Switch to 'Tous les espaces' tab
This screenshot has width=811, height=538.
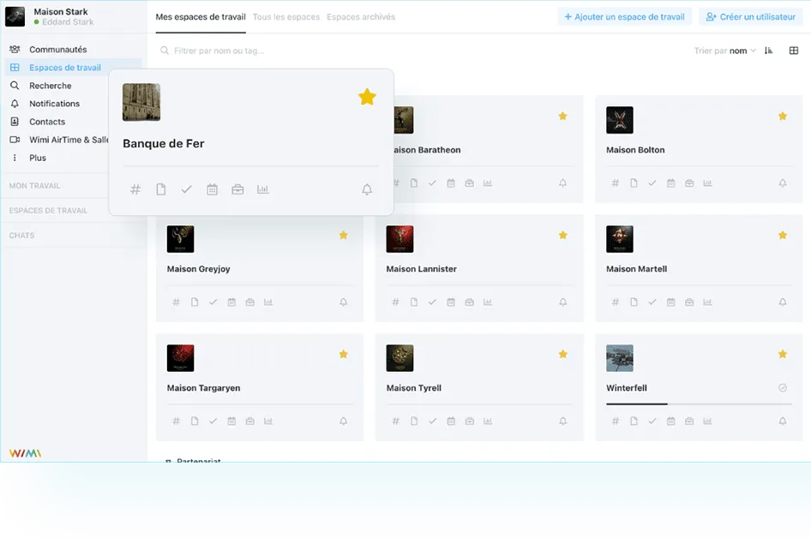tap(286, 17)
